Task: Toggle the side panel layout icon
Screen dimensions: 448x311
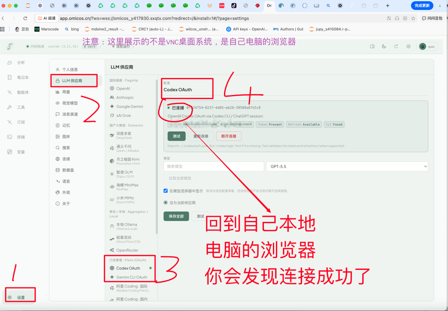Action: click(x=372, y=46)
